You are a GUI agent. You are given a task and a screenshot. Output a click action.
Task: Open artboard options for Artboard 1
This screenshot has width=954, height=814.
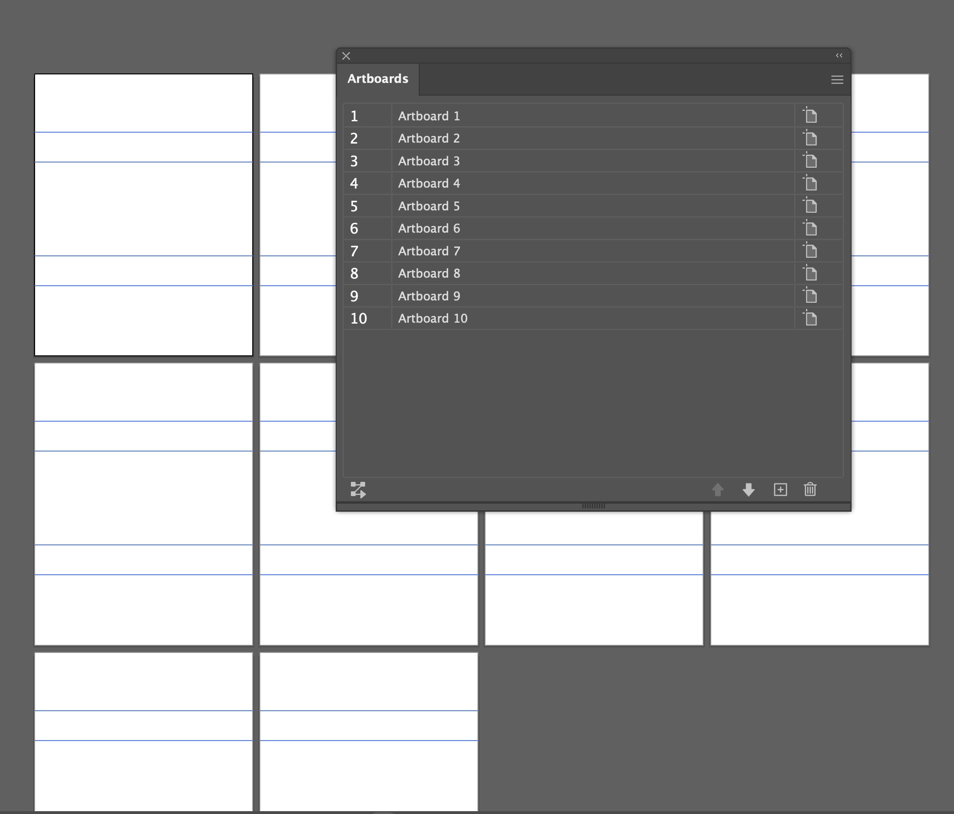810,115
